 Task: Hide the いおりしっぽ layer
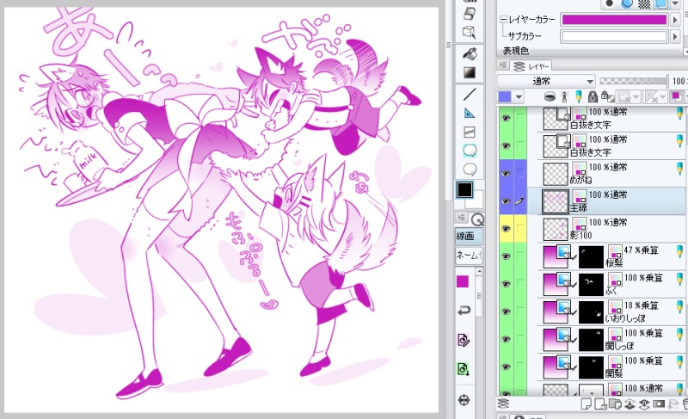(x=506, y=311)
